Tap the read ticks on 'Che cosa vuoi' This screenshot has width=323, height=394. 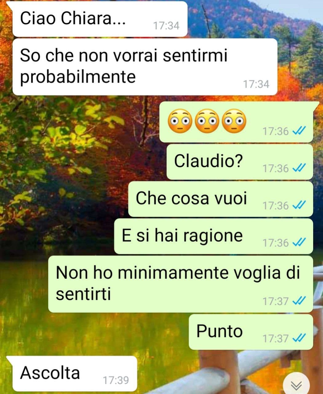pyautogui.click(x=299, y=205)
